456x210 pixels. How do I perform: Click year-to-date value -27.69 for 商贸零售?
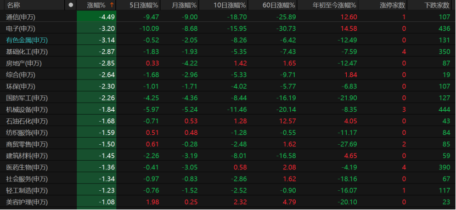347,144
